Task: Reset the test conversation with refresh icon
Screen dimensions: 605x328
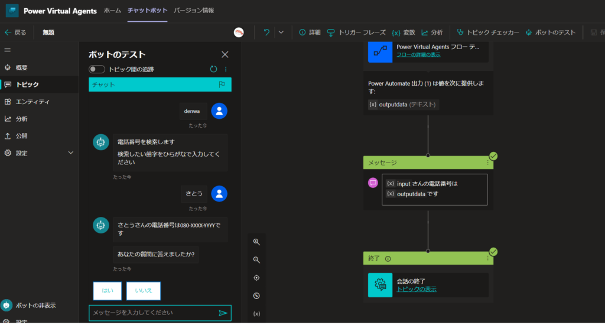Action: [213, 69]
